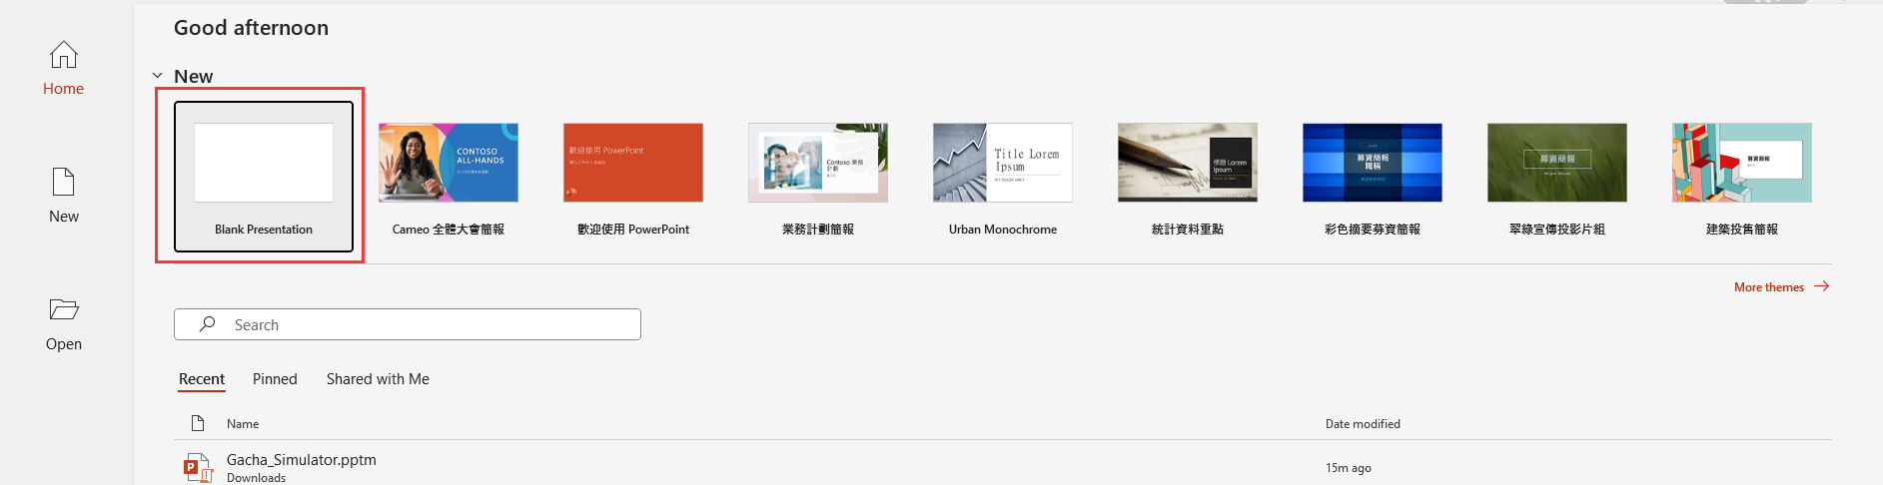
Task: Sort by the Date modified column header
Action: [x=1363, y=424]
